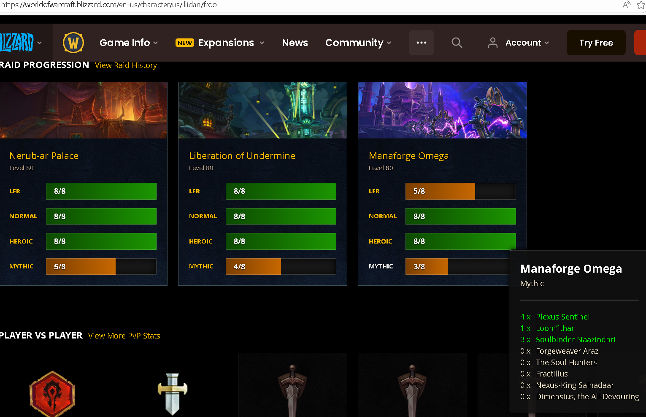Click the Manaforge Omega tooltip heading
Viewport: 646px width, 417px height.
coord(571,269)
